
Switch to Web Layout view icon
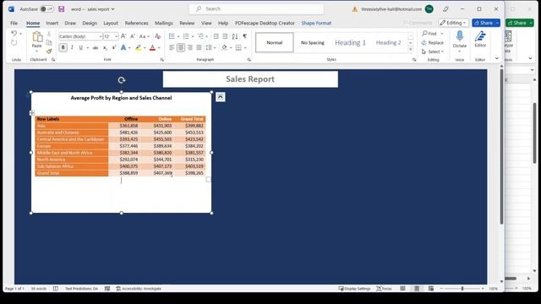pyautogui.click(x=431, y=289)
